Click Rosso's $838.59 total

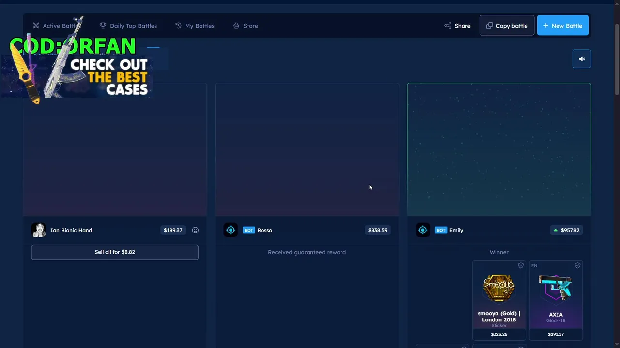(377, 230)
